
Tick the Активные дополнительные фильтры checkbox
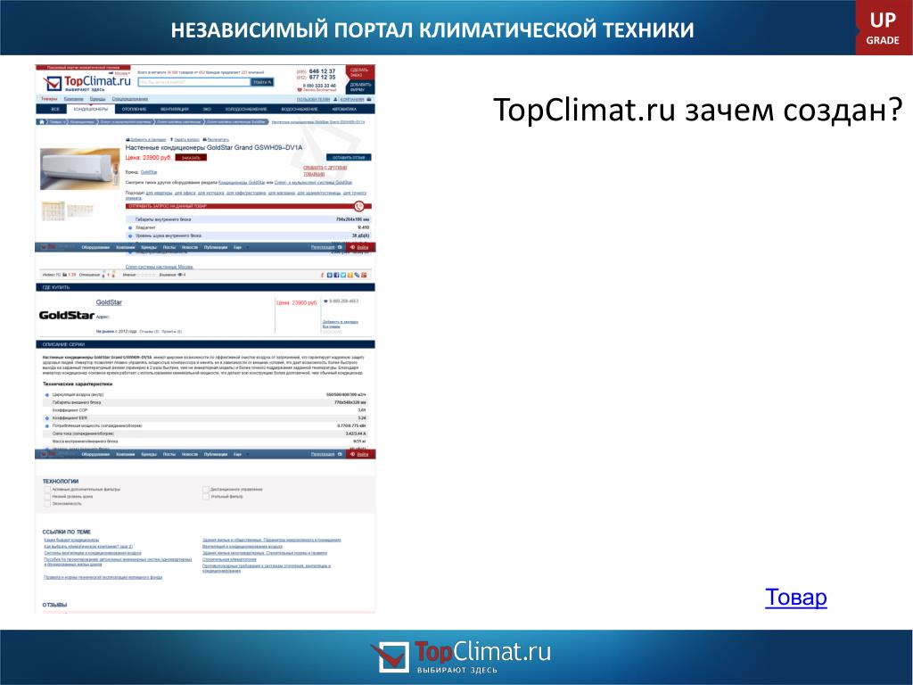47,490
